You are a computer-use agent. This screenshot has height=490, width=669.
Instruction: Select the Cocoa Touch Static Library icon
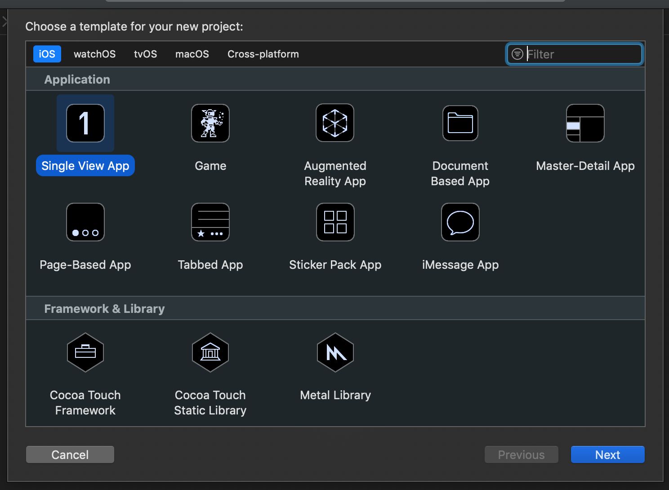click(210, 352)
